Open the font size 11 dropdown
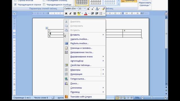This screenshot has width=180, height=101. (x=85, y=9)
